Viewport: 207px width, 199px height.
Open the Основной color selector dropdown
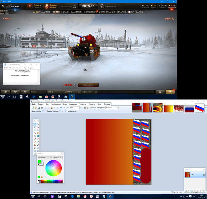(x=45, y=158)
